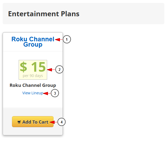
Task: Click the red arrow pointing at View Lineup
Action: [47, 94]
